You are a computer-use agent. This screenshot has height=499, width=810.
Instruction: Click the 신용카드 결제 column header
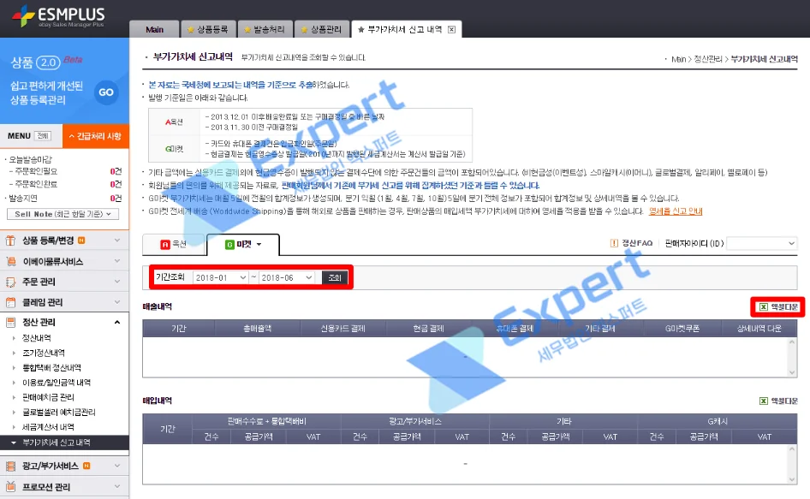click(x=343, y=329)
